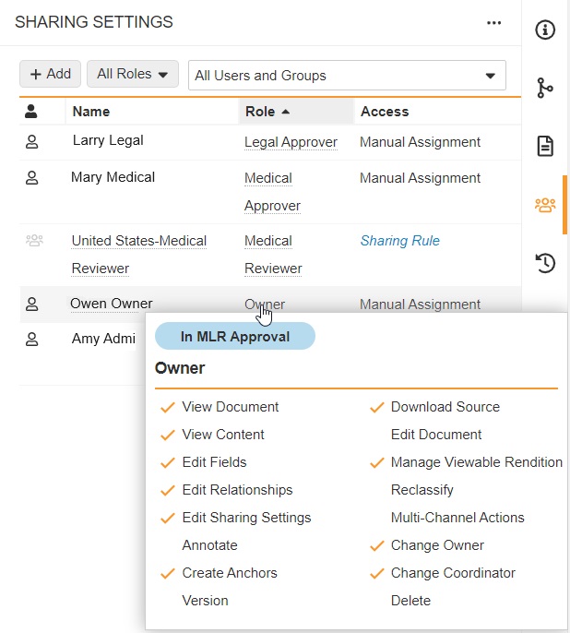Click the user type column header icon
570x633 pixels.
31,112
